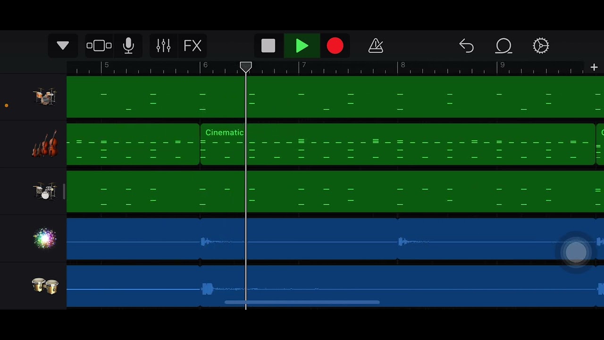Stop playback with the square button

tap(268, 46)
